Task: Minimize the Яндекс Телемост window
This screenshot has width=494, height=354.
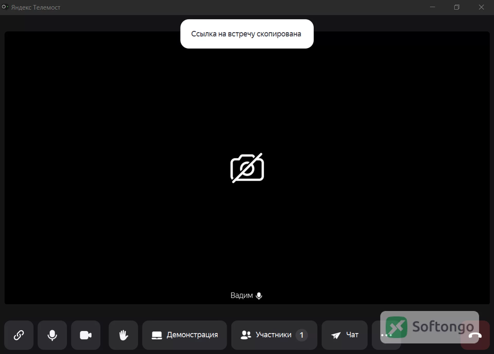Action: tap(433, 7)
